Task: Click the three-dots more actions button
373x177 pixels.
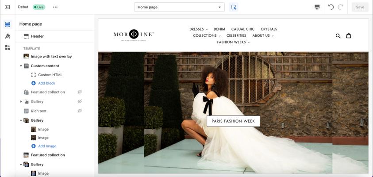Action: (55, 7)
